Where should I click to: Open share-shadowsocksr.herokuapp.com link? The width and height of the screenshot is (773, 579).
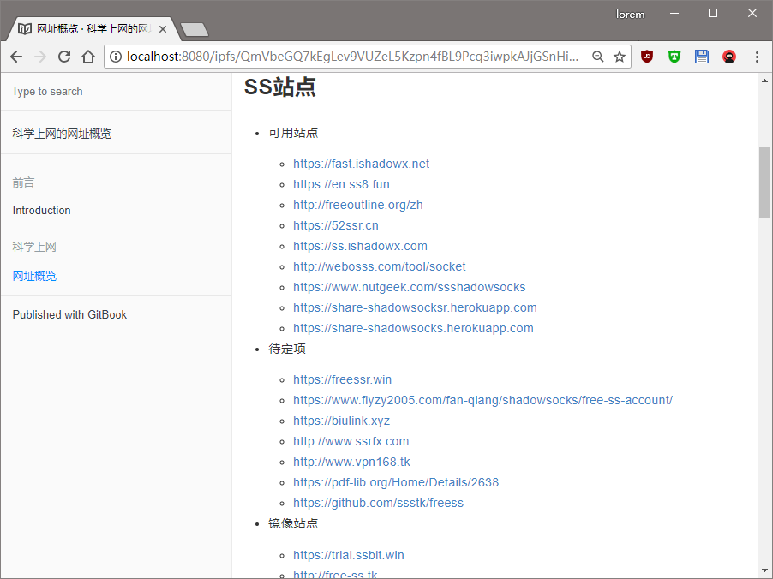pyautogui.click(x=415, y=307)
